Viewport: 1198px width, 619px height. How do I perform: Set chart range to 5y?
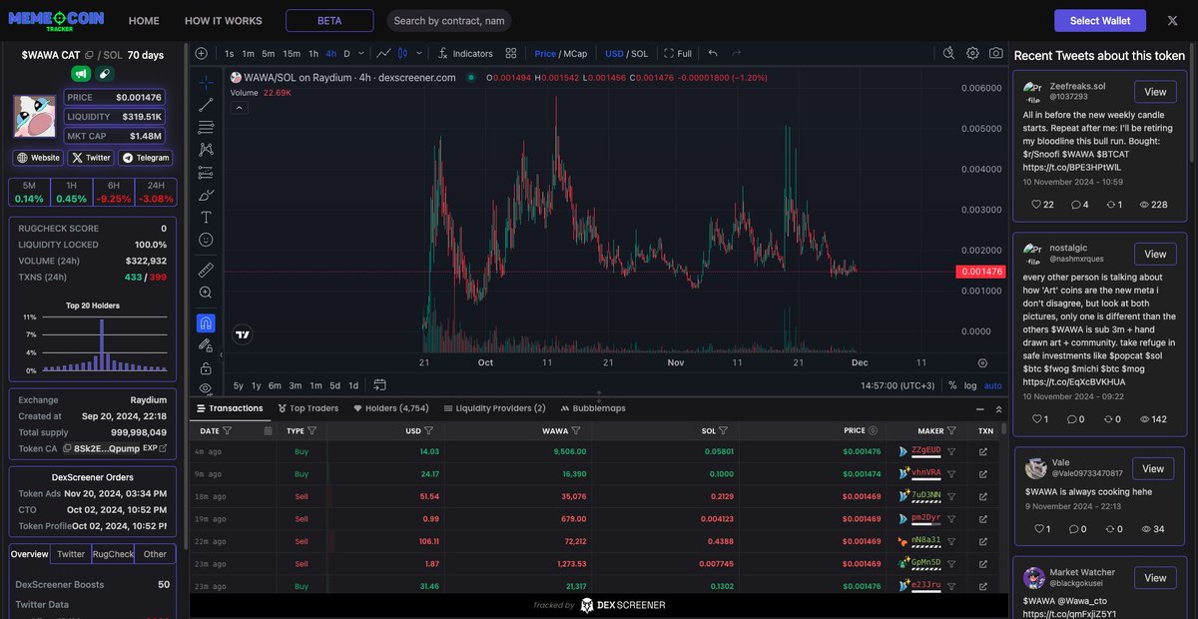(x=239, y=385)
